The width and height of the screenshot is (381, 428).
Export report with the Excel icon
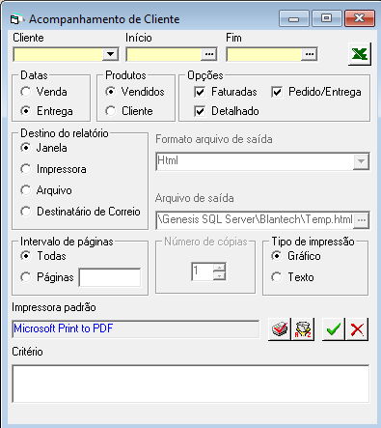click(x=360, y=54)
